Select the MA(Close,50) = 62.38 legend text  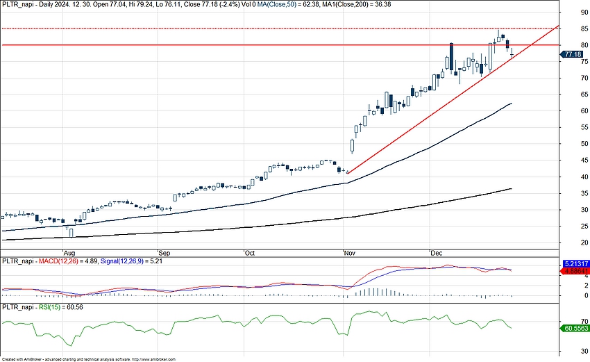(x=289, y=5)
